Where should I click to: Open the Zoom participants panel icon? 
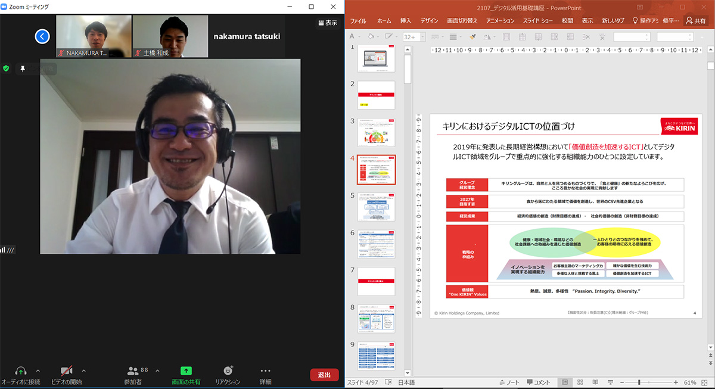pos(133,371)
